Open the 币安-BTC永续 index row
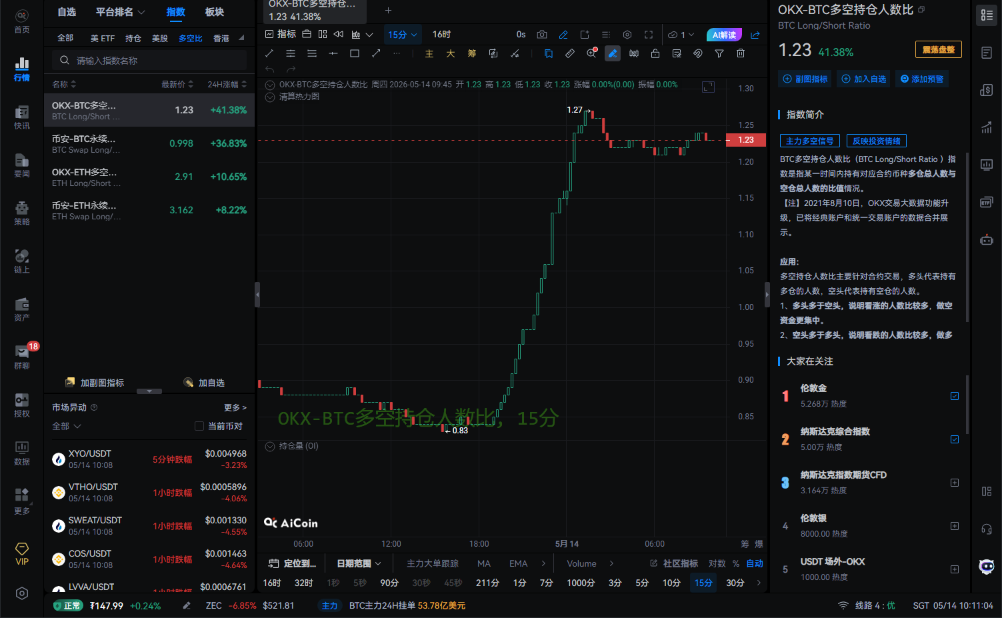Viewport: 1002px width, 618px height. click(149, 143)
